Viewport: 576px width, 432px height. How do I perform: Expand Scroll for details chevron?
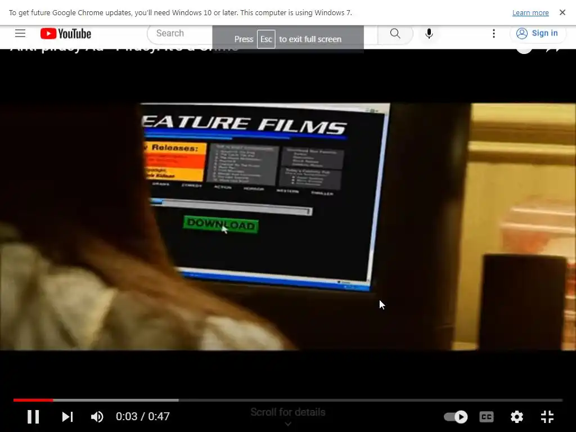288,424
